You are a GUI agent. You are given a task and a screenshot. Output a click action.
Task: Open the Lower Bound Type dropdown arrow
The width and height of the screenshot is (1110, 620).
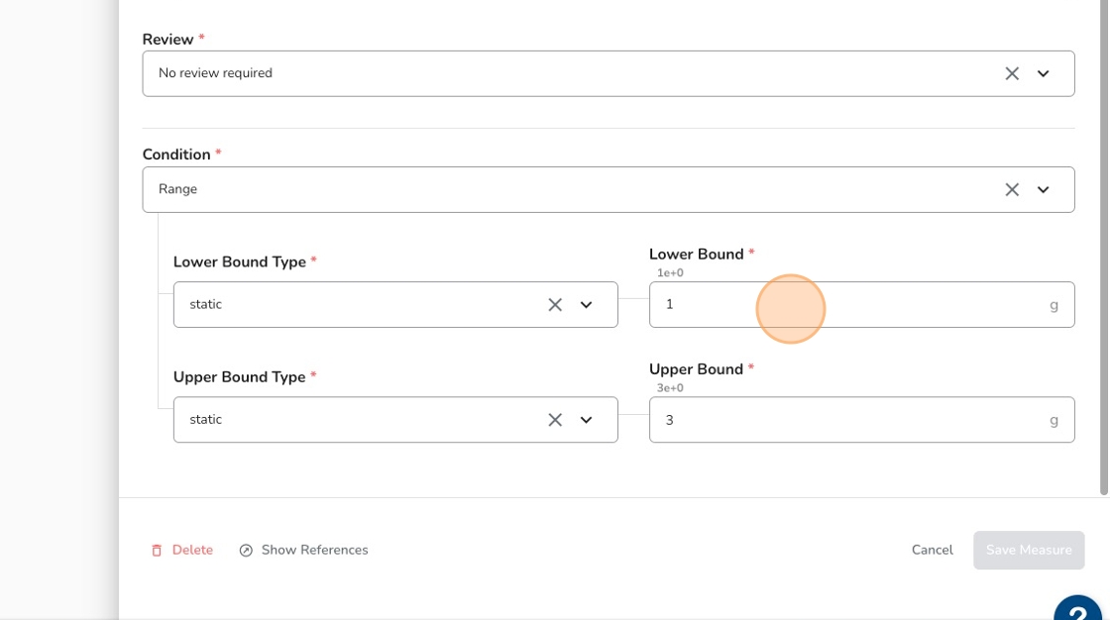tap(586, 305)
